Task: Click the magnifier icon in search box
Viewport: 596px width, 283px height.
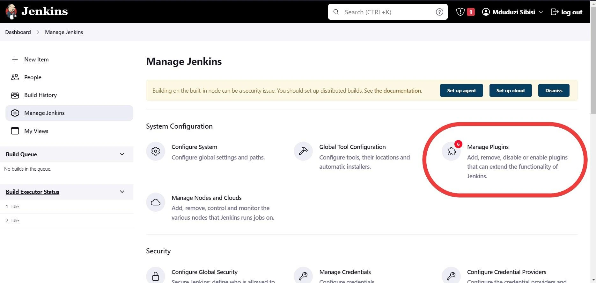Action: coord(336,12)
